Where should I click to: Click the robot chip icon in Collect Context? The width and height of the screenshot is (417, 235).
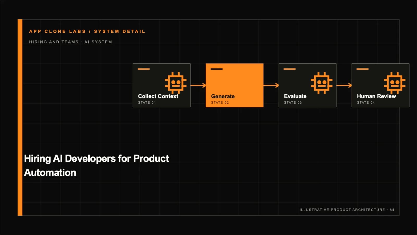point(176,83)
